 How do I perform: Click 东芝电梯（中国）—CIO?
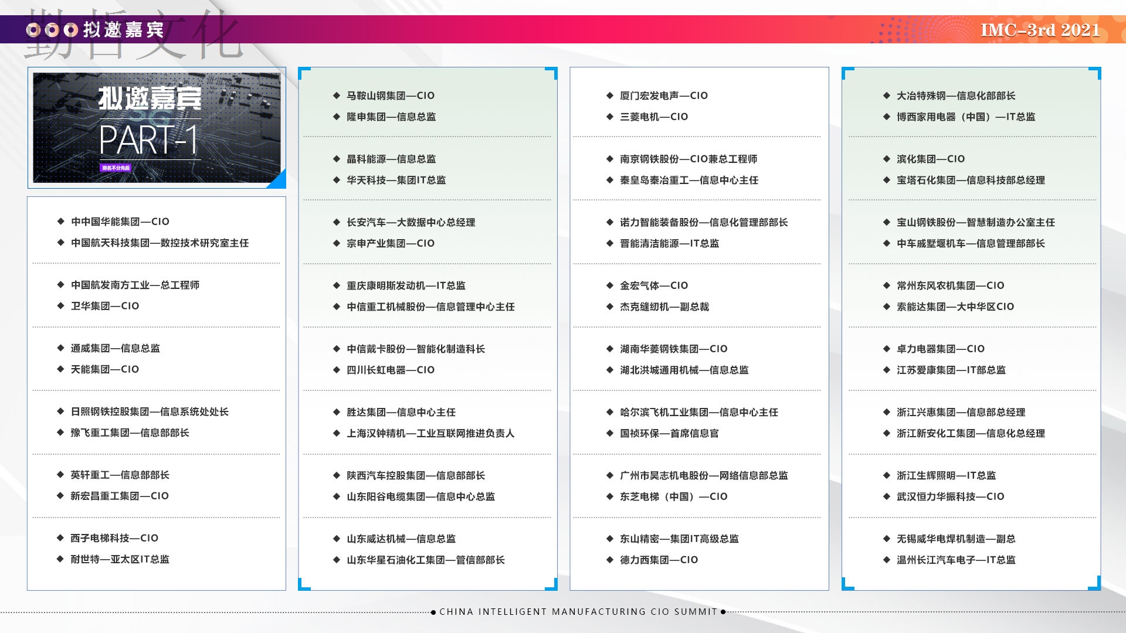(674, 496)
